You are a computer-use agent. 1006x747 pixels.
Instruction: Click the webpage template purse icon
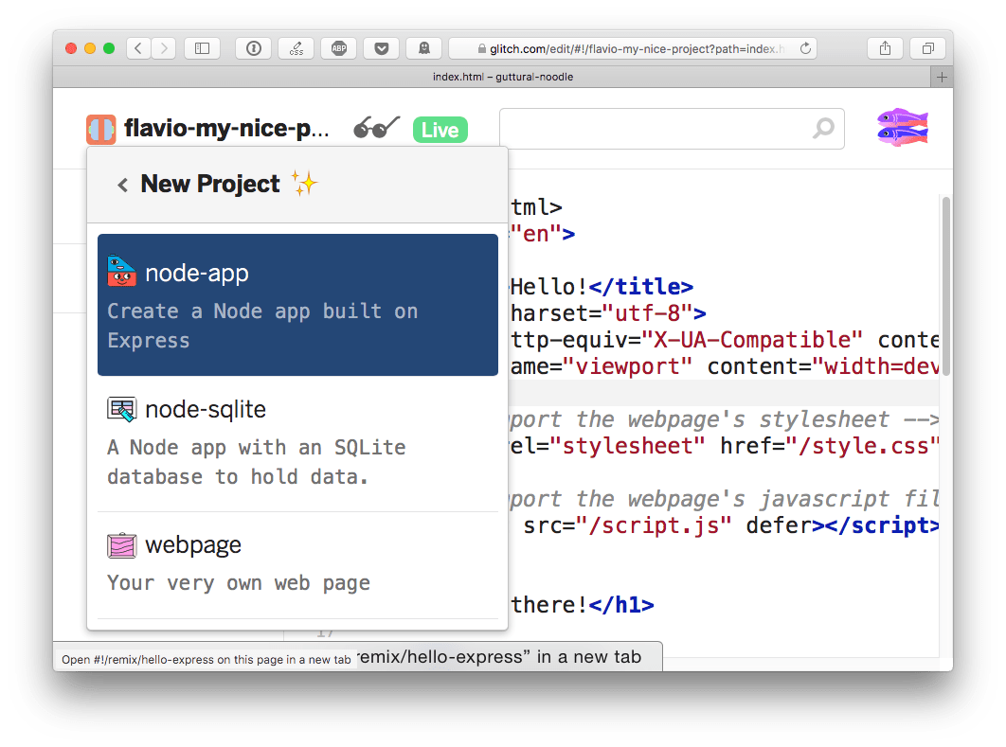coord(121,545)
